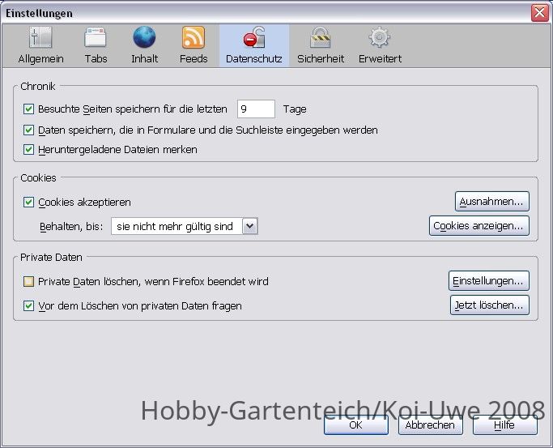Toggle 'Daten speichern, die in Formulare' checkbox
Image resolution: width=553 pixels, height=448 pixels.
28,130
